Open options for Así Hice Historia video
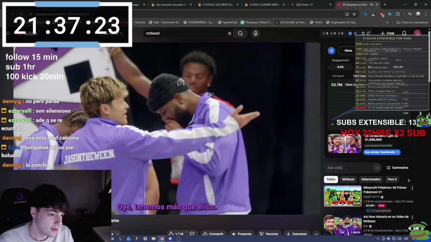 (x=412, y=218)
